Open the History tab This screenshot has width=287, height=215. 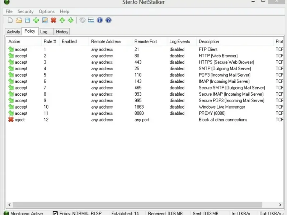[x=62, y=32]
